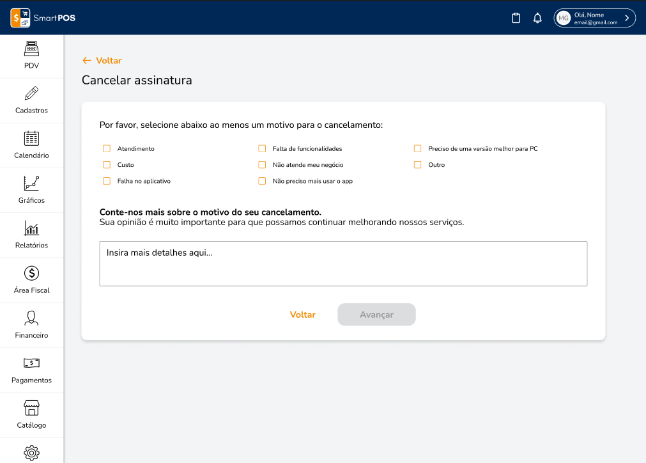Click the notification bell icon
The image size is (646, 463).
(x=537, y=18)
